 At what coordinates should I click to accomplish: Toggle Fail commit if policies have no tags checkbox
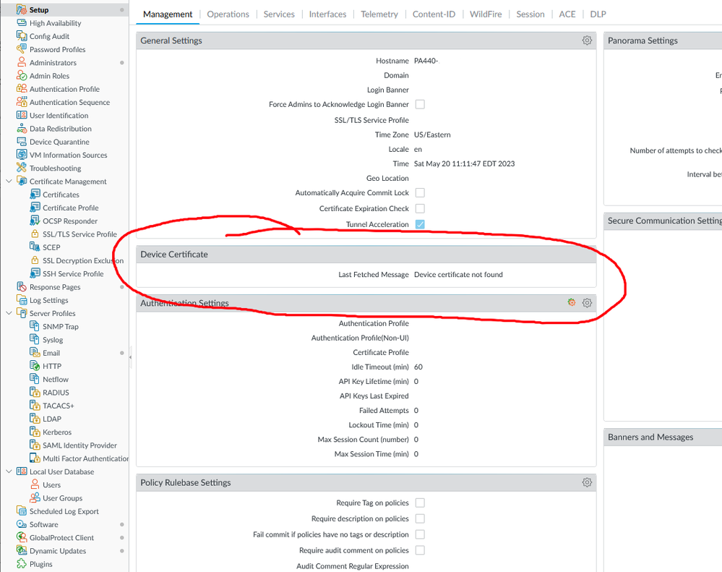[x=420, y=534]
